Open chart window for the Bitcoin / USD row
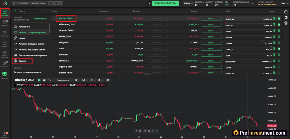This screenshot has height=139, width=290. (274, 19)
